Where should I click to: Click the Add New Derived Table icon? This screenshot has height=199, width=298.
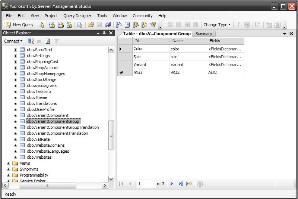click(278, 25)
